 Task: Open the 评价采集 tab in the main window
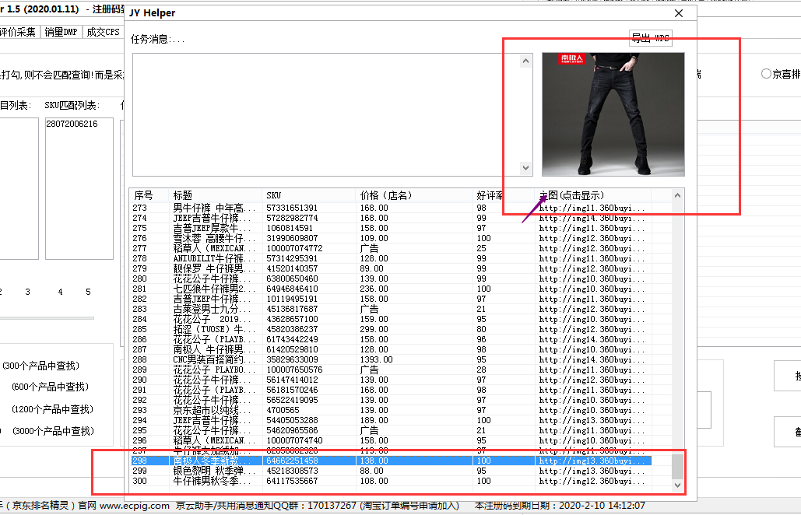(19, 32)
